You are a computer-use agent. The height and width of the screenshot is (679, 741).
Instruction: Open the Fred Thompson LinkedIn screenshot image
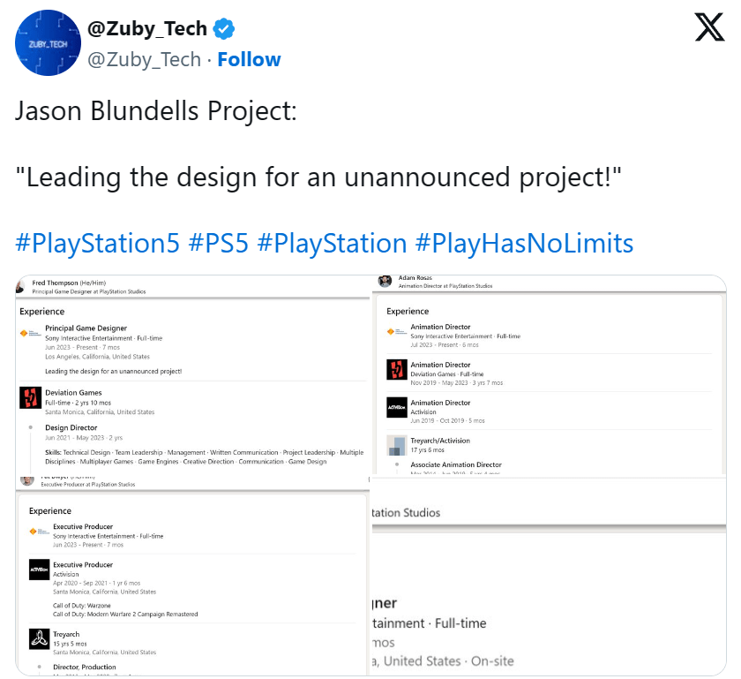tap(190, 371)
